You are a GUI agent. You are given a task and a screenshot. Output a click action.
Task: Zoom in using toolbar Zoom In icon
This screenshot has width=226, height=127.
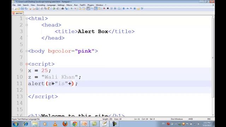pyautogui.click(x=72, y=8)
